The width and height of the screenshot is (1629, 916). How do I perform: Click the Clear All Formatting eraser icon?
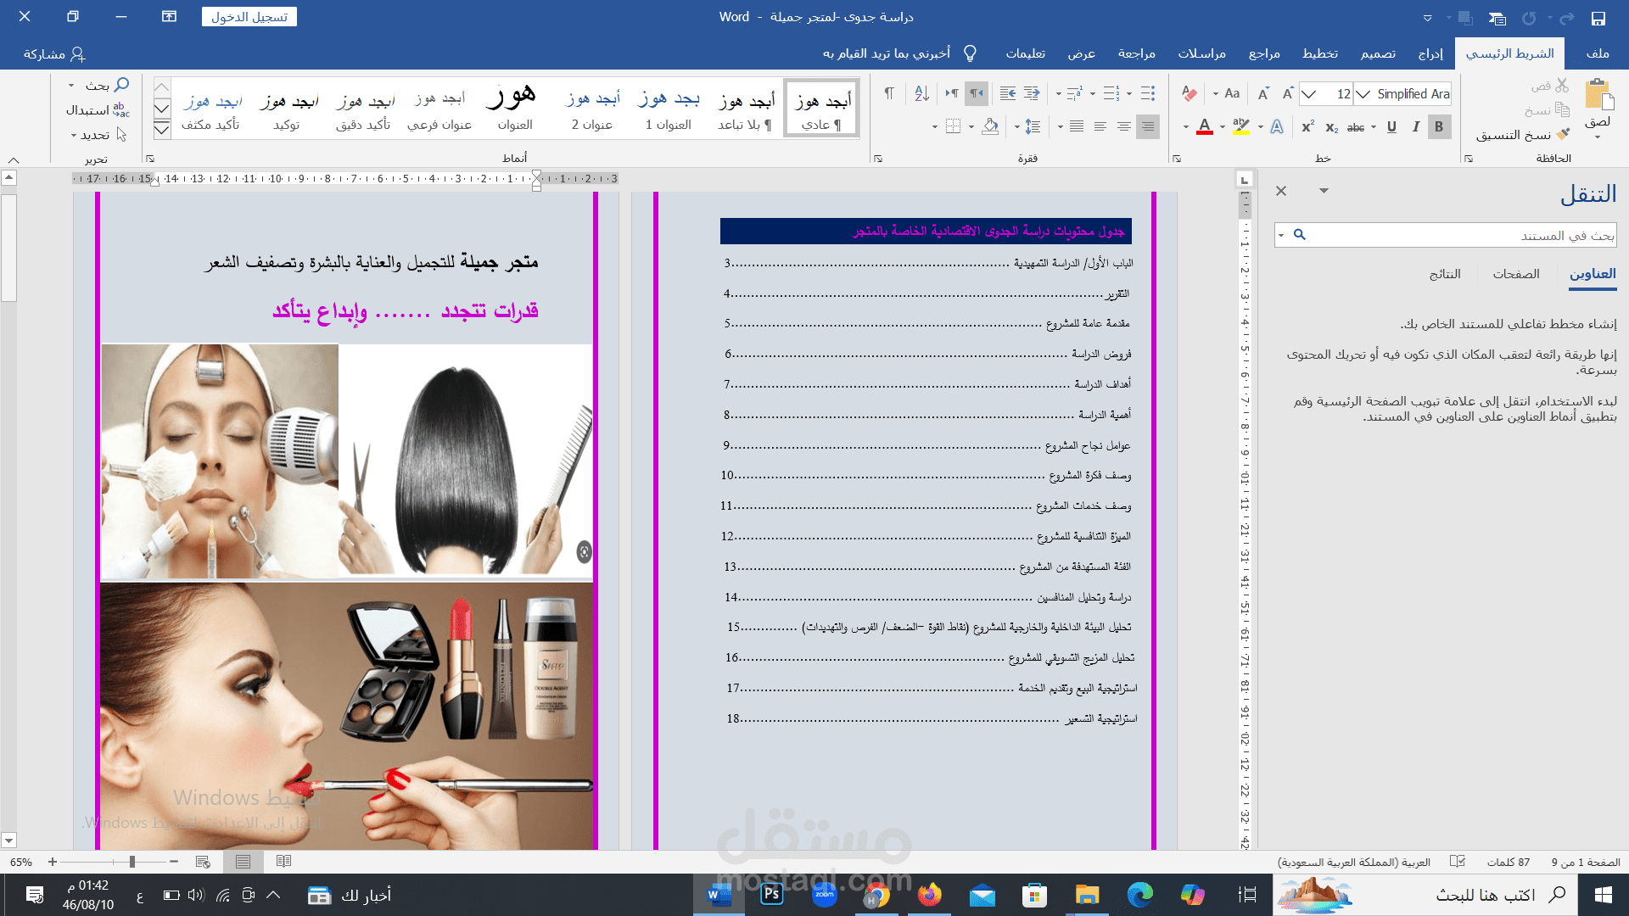pos(1190,94)
